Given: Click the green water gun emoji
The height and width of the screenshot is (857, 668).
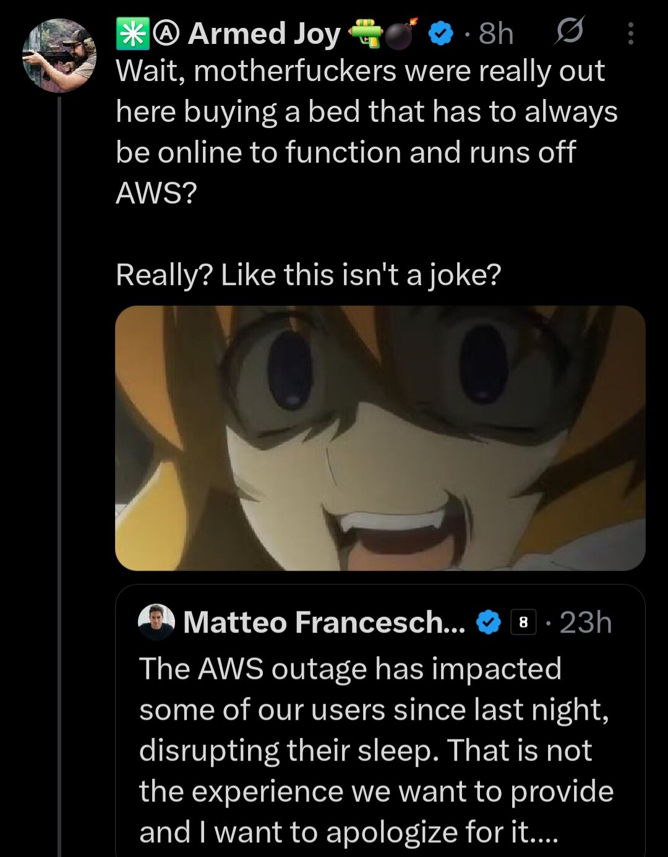Looking at the screenshot, I should (x=366, y=35).
